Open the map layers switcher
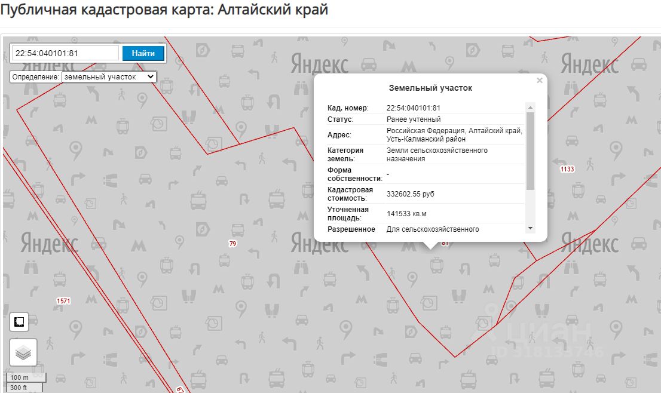 pos(23,352)
